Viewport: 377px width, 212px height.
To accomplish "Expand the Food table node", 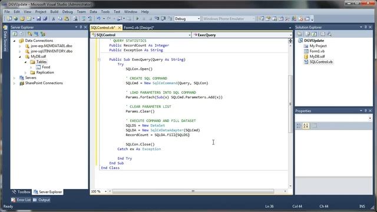I will pyautogui.click(x=31, y=67).
